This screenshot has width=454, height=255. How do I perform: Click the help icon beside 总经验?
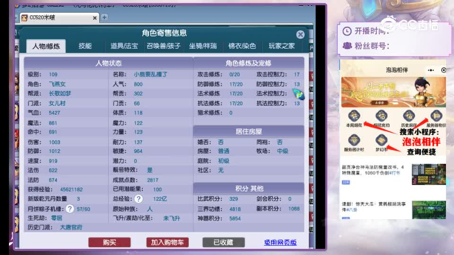[x=139, y=199]
